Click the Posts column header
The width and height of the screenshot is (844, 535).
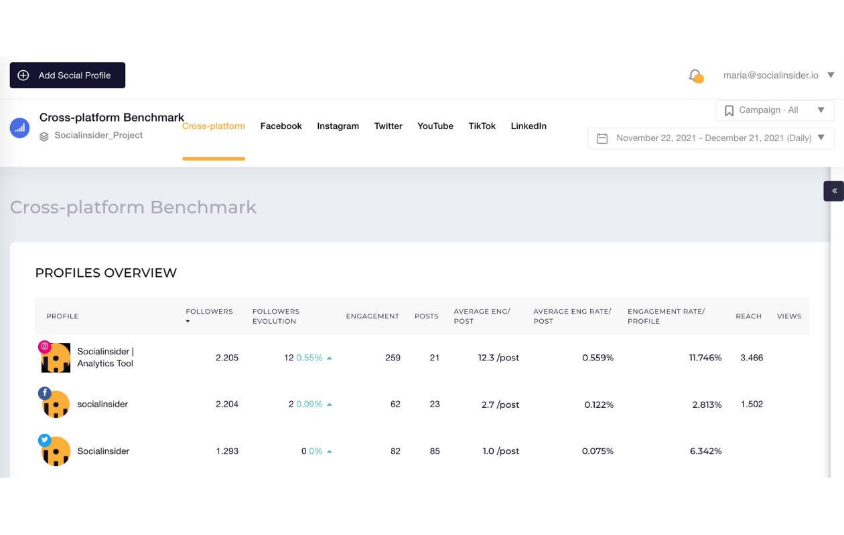427,316
